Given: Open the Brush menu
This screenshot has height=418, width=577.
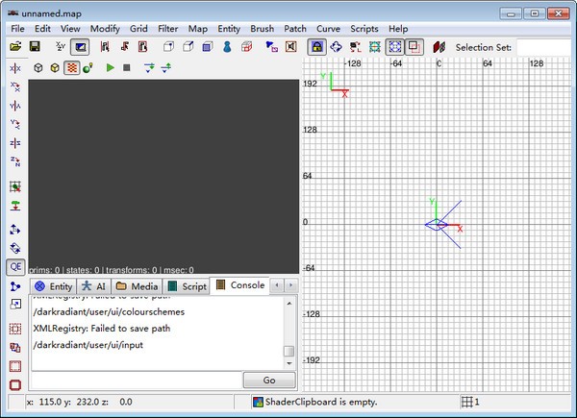Looking at the screenshot, I should point(262,29).
